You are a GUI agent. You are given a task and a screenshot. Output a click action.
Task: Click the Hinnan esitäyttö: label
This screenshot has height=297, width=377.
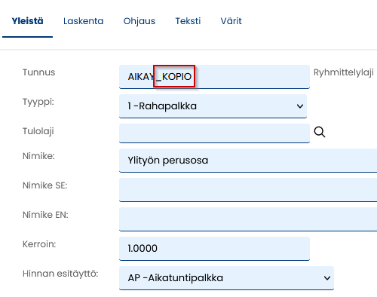(x=60, y=274)
